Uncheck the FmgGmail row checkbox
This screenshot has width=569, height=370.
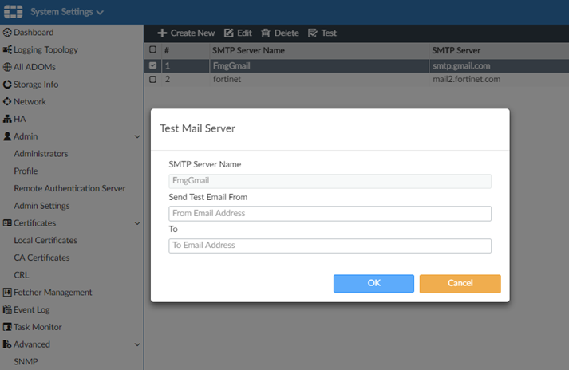(153, 65)
